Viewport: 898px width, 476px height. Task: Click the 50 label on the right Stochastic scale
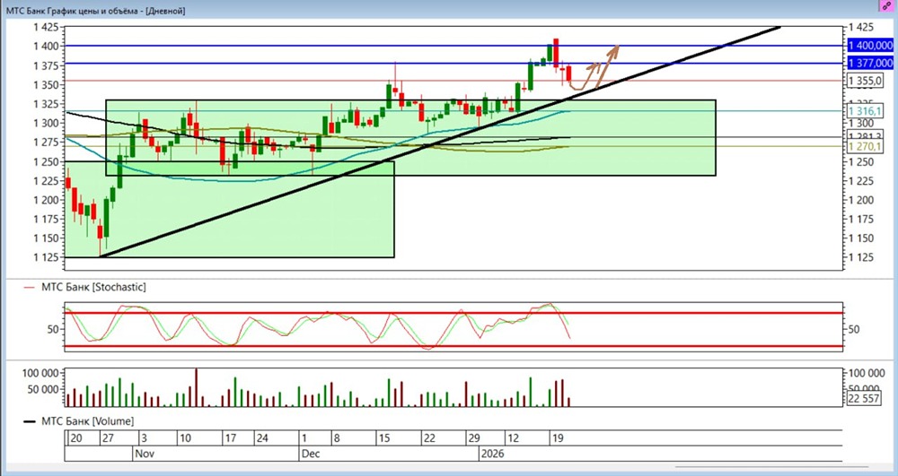853,329
